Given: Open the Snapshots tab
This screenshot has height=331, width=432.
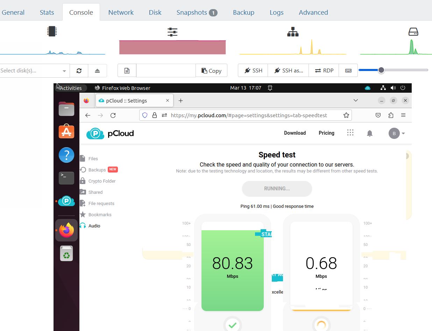Looking at the screenshot, I should click(x=197, y=12).
